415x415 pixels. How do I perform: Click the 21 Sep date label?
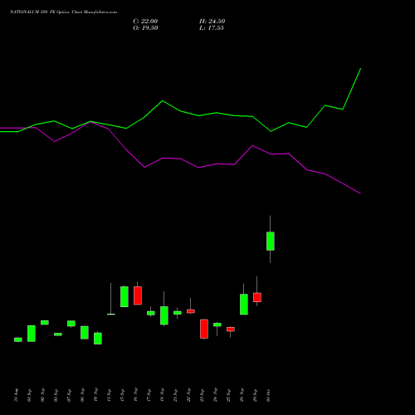click(x=176, y=395)
